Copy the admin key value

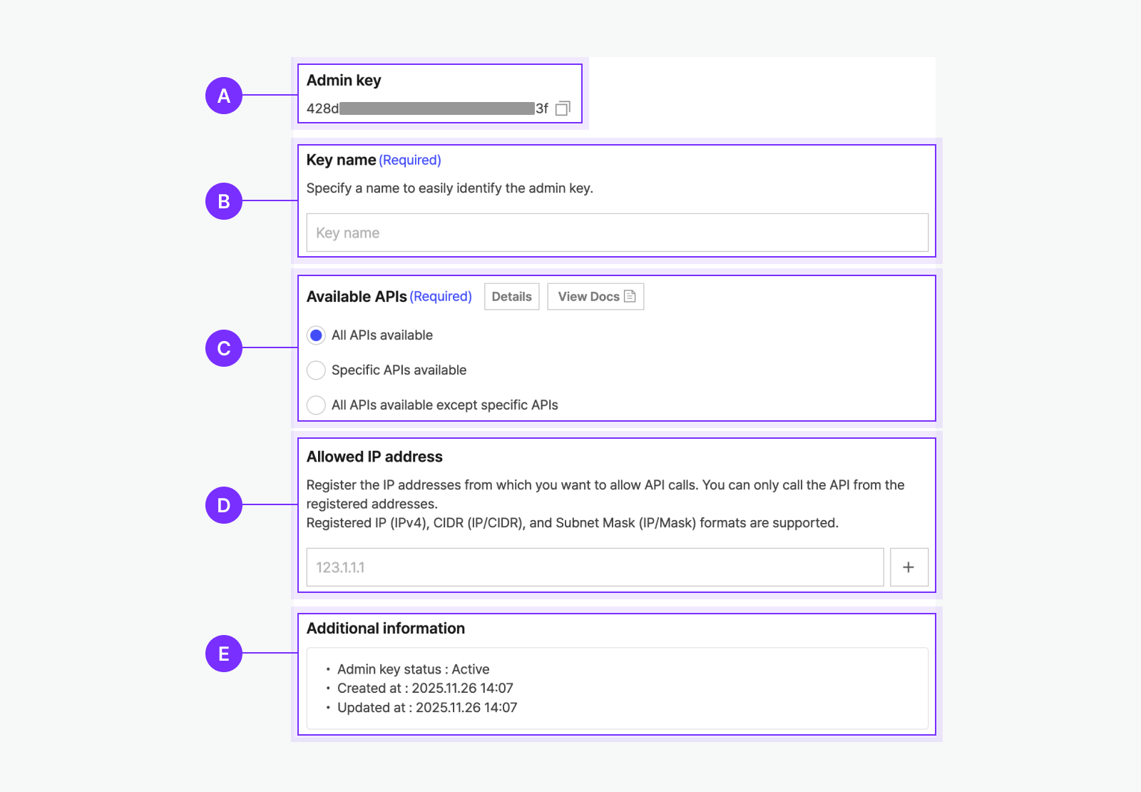(x=563, y=108)
